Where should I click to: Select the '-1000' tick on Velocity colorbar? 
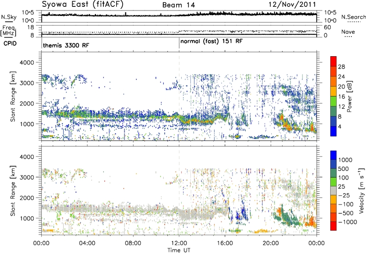pos(347,222)
